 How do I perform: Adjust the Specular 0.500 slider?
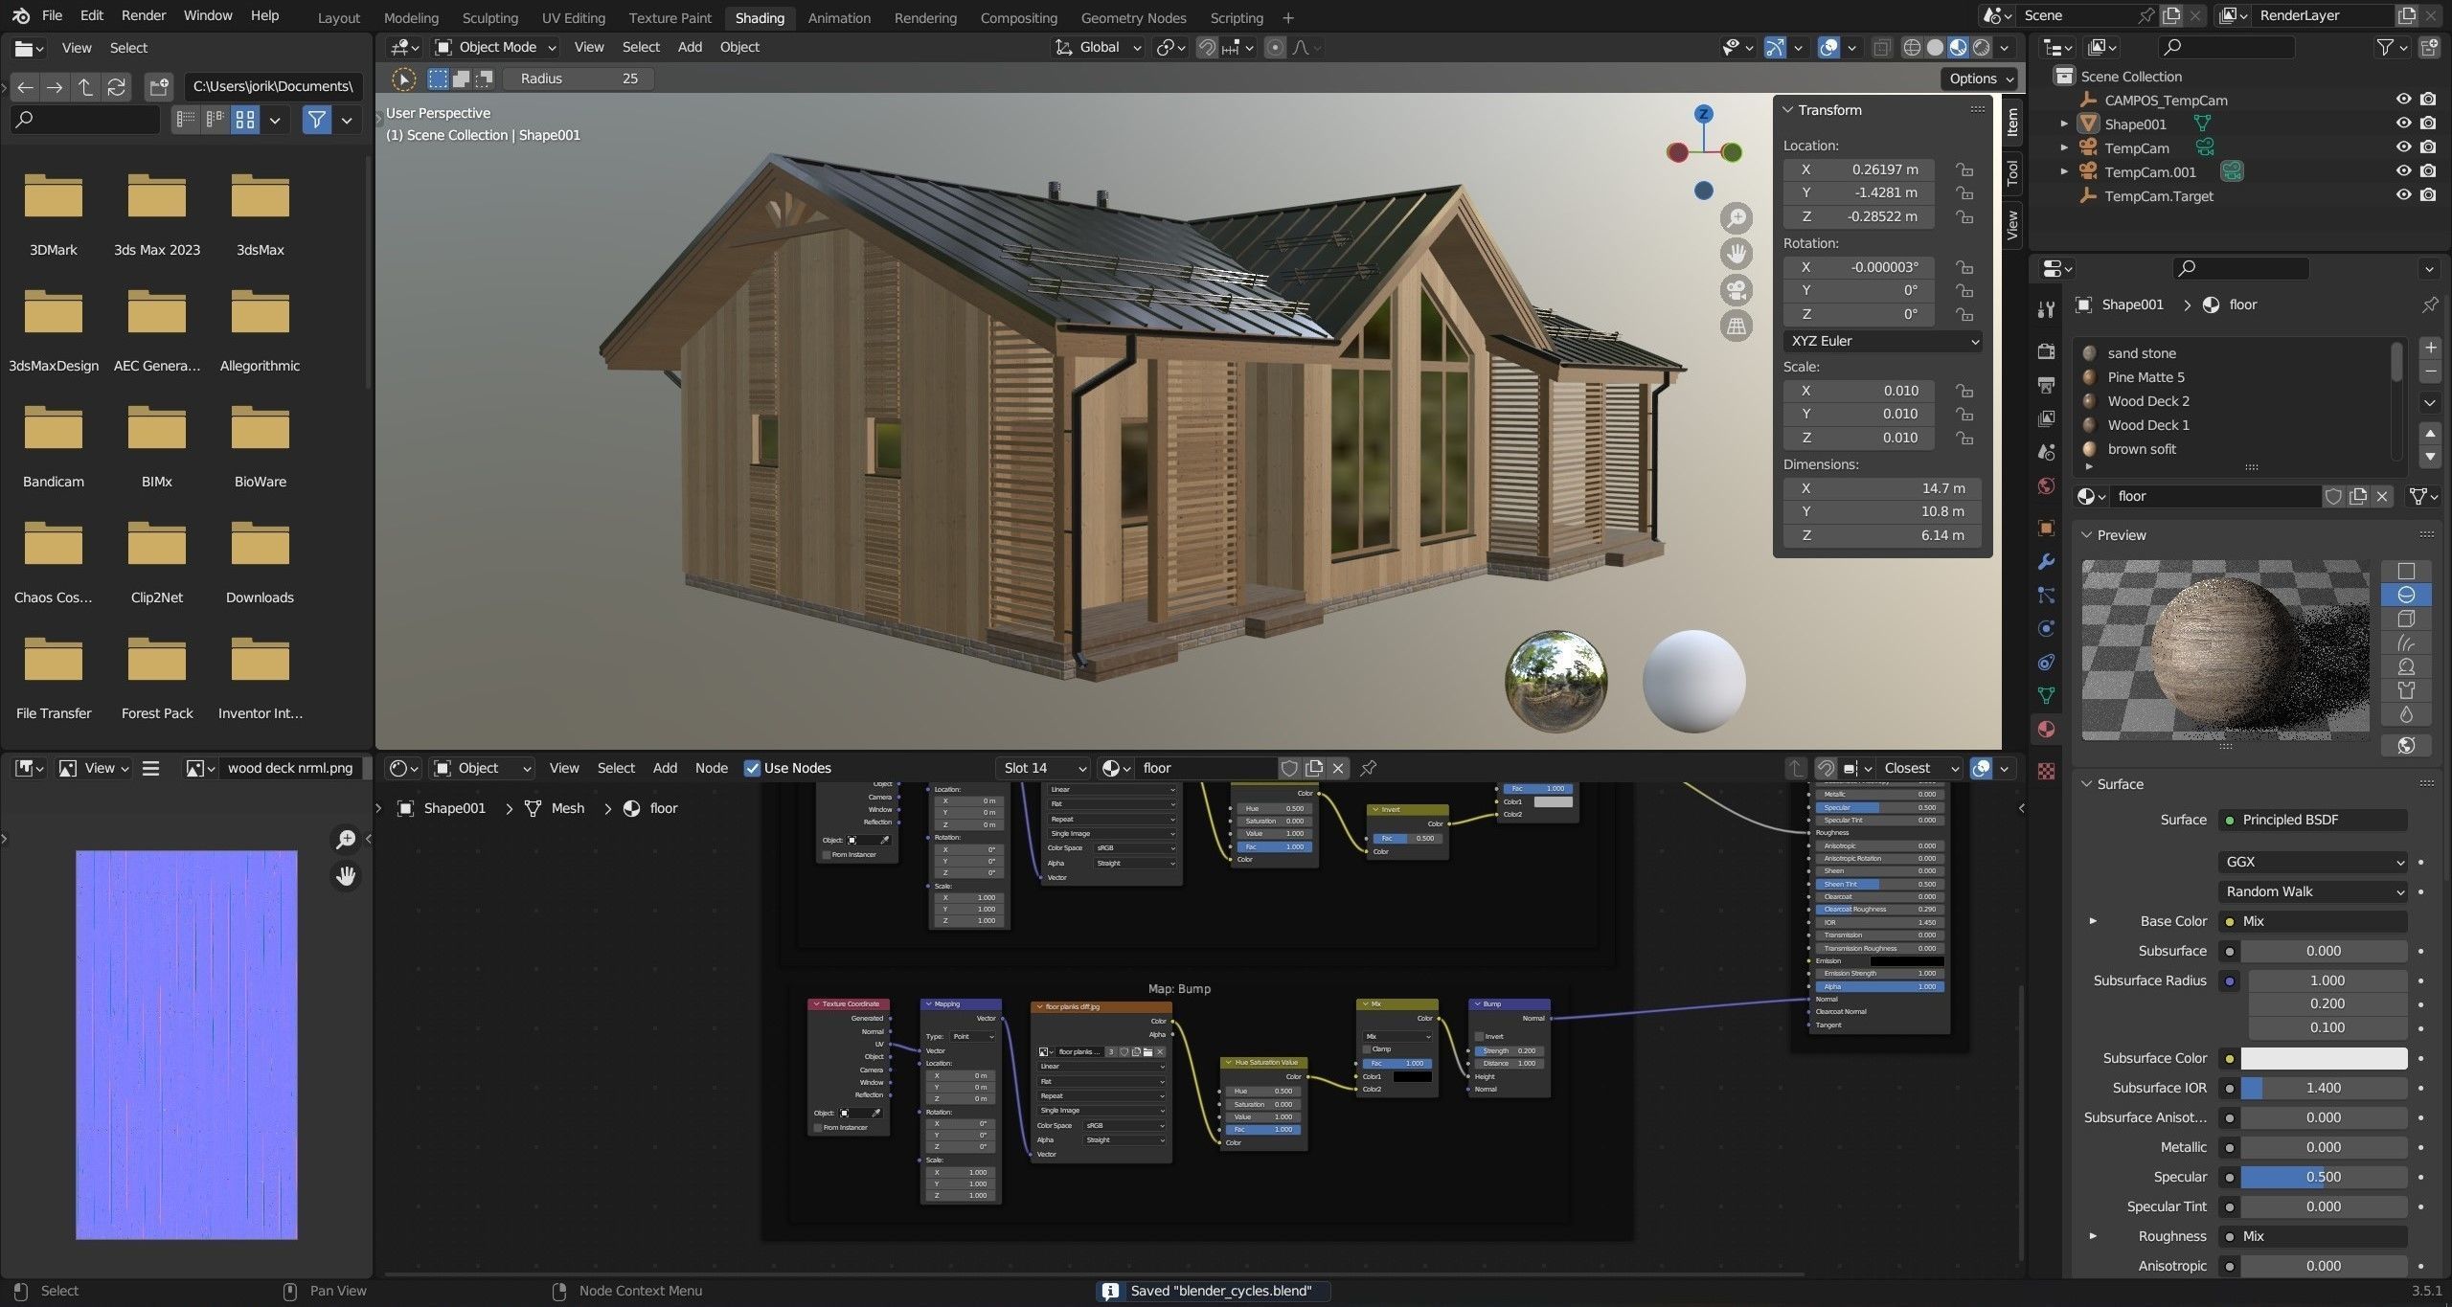(2324, 1177)
